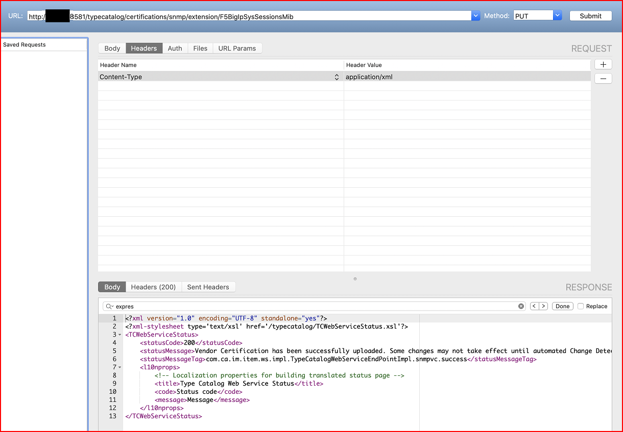Open the Auth tab

[175, 48]
